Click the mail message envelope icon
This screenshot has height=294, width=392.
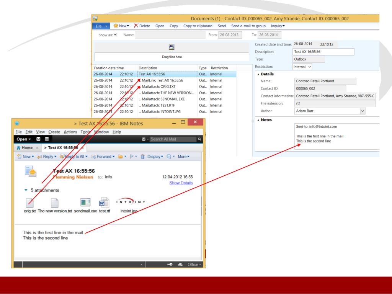tap(31, 171)
